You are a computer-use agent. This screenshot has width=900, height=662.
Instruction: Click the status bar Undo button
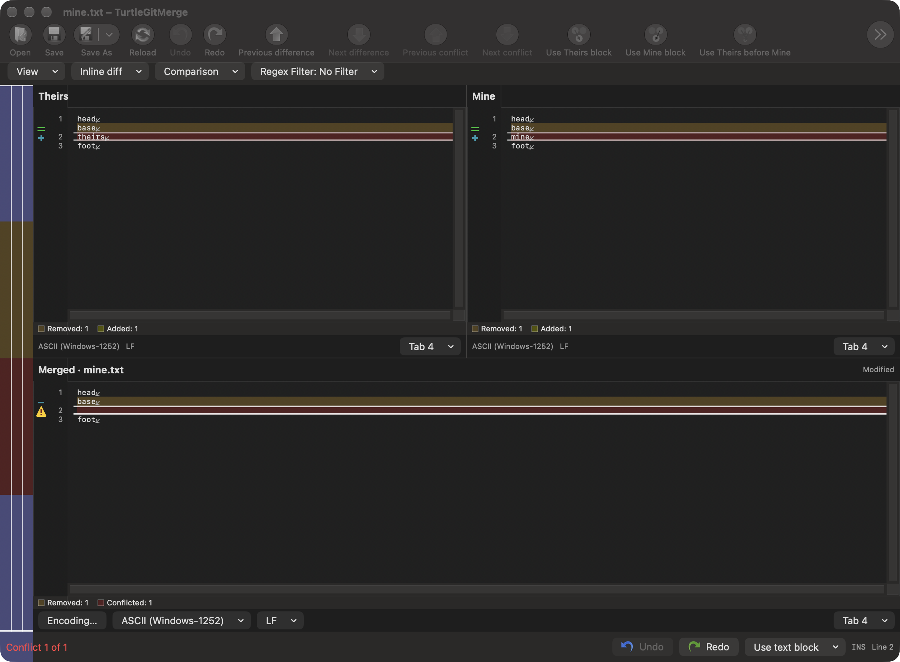(643, 647)
